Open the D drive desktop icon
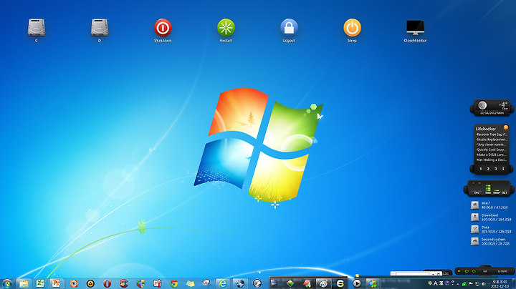This screenshot has width=516, height=289. pyautogui.click(x=100, y=28)
